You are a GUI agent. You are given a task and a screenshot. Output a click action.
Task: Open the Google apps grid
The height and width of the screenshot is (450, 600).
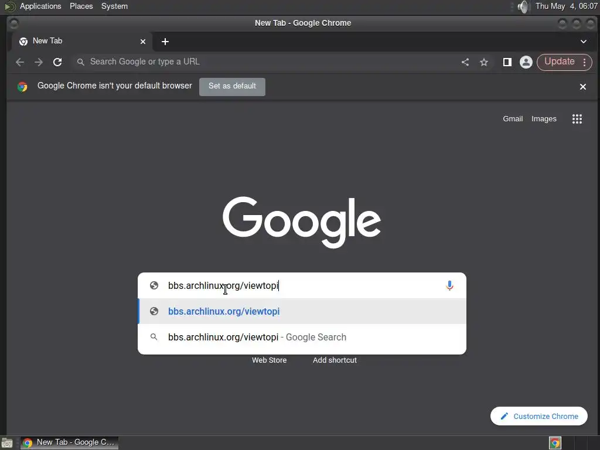point(577,119)
